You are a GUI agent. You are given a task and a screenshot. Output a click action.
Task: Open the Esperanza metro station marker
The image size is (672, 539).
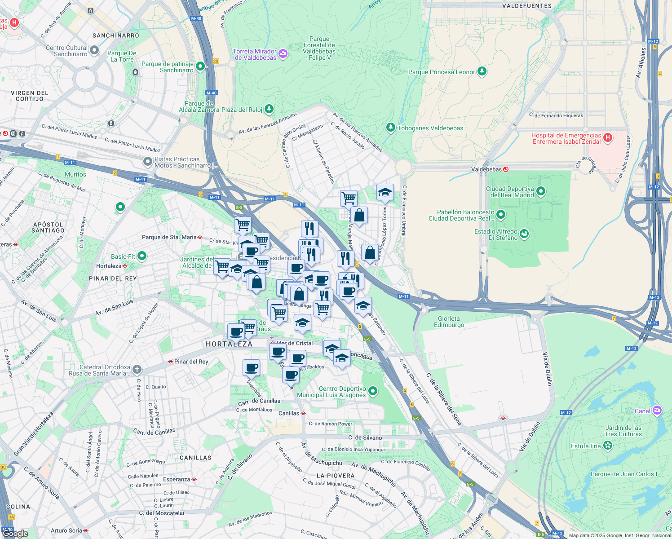(x=194, y=479)
